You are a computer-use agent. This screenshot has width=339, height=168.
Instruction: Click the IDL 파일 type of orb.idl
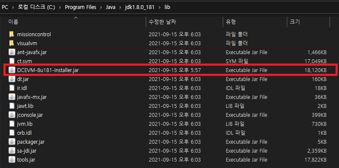(x=235, y=133)
